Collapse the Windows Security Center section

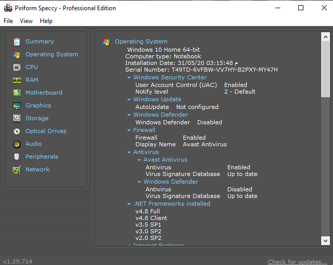[129, 78]
